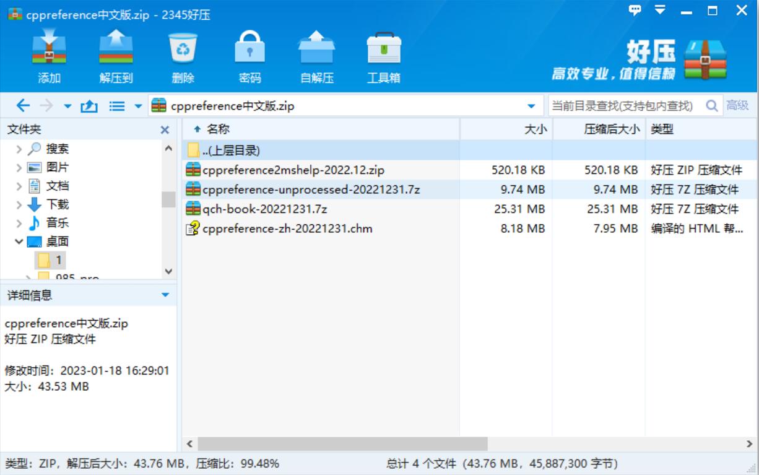Click 编译的 HTML 帮... type cell
The image size is (759, 475).
click(697, 229)
